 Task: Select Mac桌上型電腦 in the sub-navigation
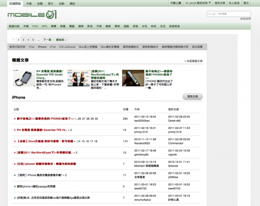point(88,47)
